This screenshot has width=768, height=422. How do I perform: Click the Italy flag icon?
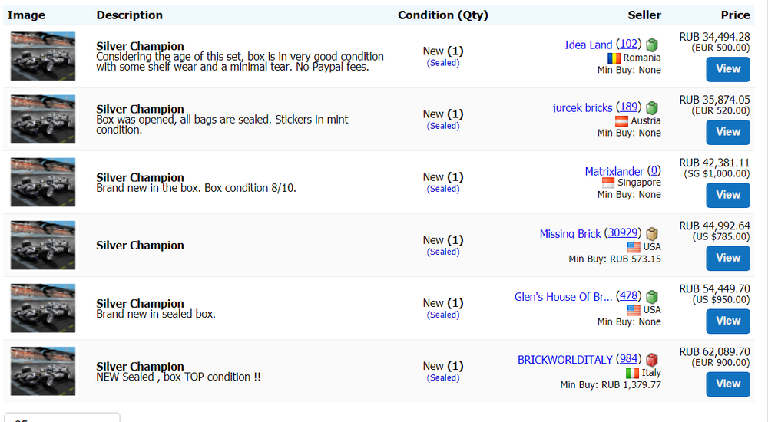[x=632, y=372]
